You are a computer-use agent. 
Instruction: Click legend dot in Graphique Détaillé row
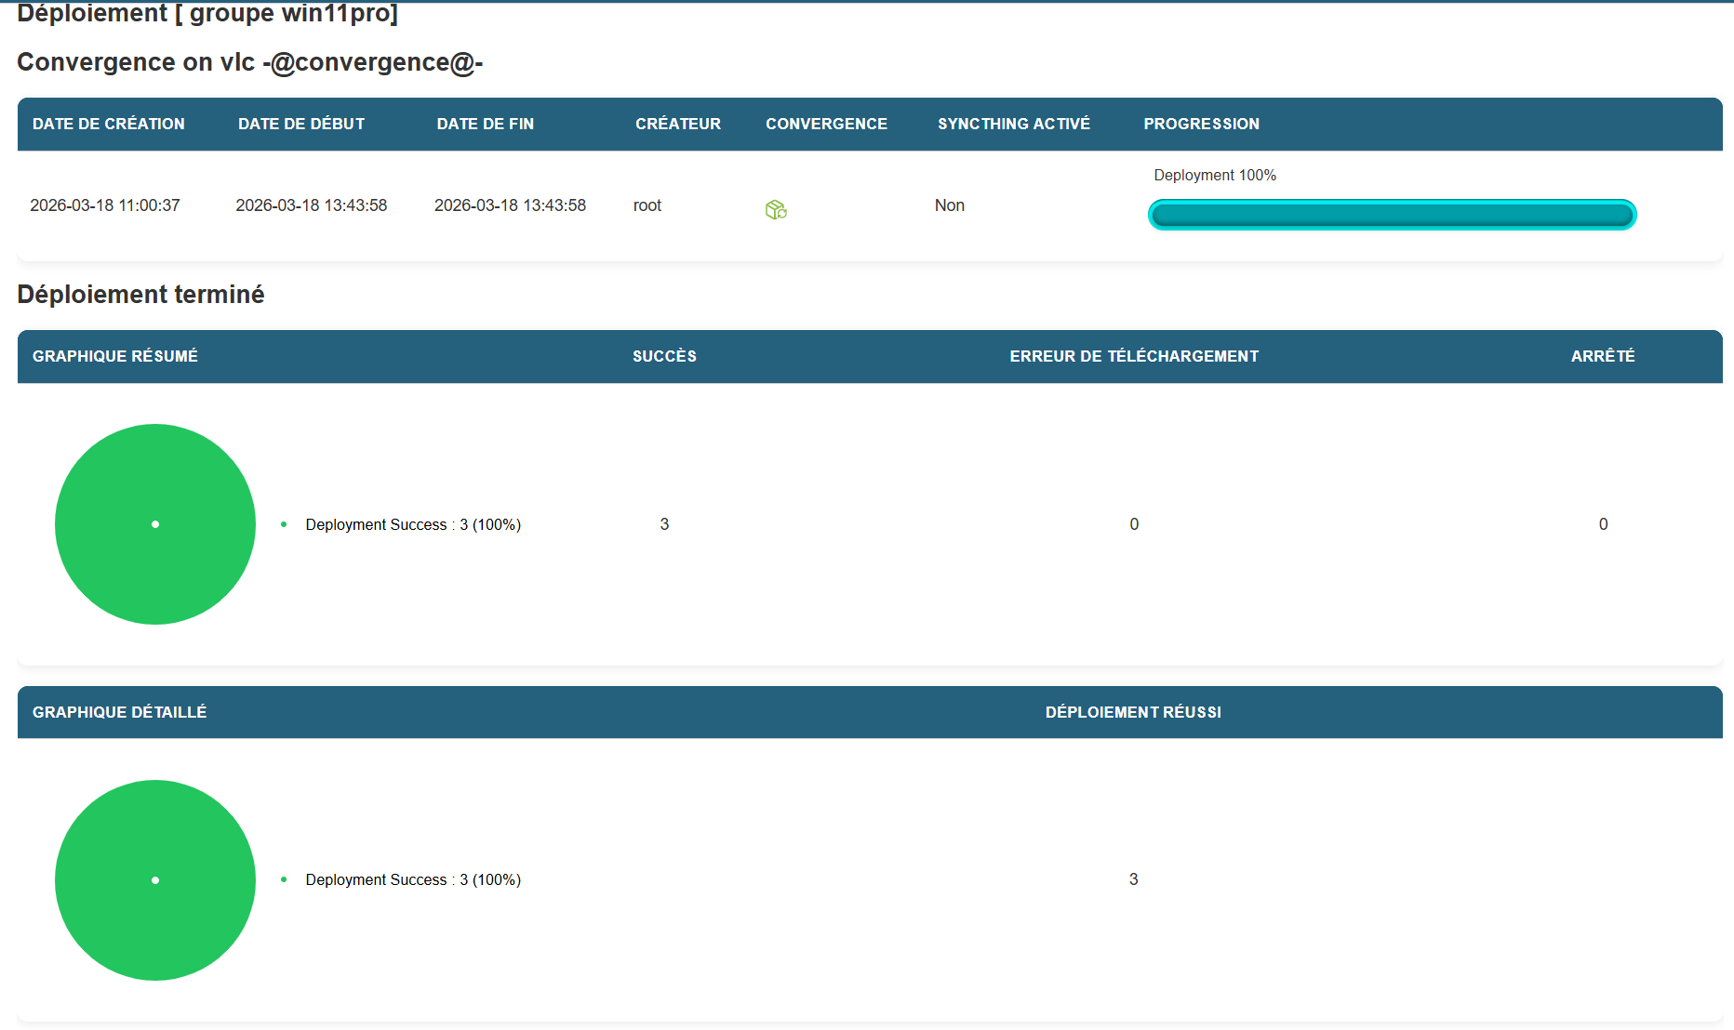coord(284,879)
